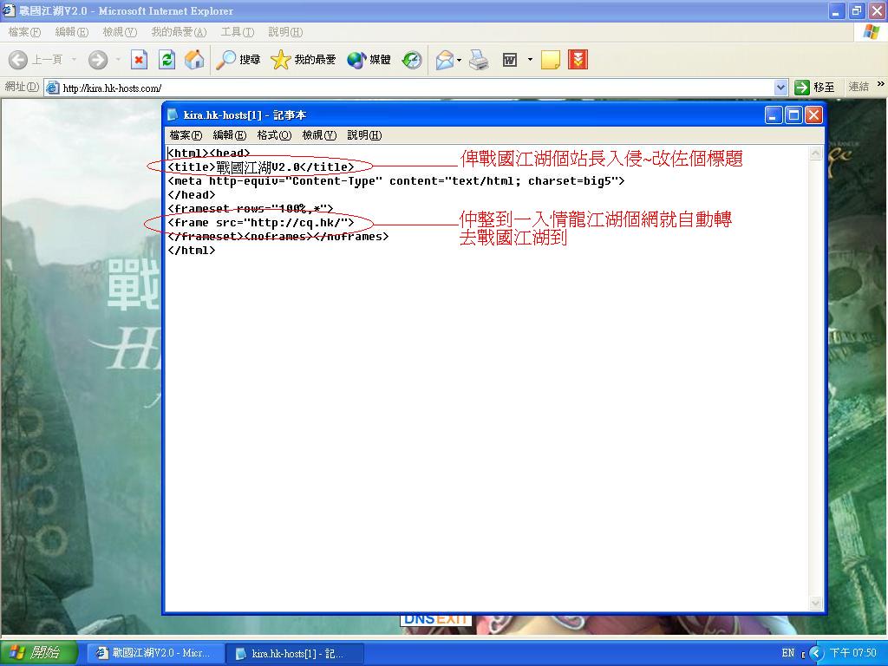This screenshot has width=888, height=666.
Task: Click the frame src line in Notepad
Action: click(260, 223)
